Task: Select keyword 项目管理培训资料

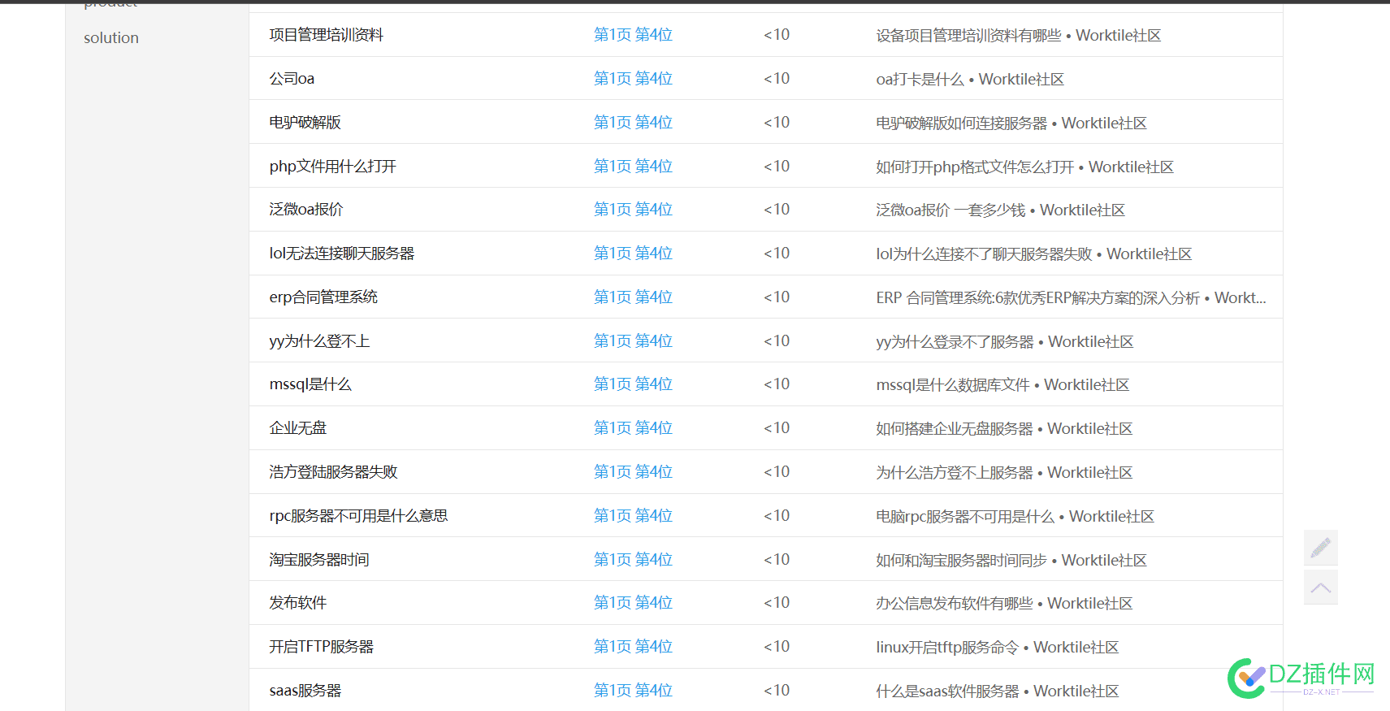Action: tap(327, 35)
